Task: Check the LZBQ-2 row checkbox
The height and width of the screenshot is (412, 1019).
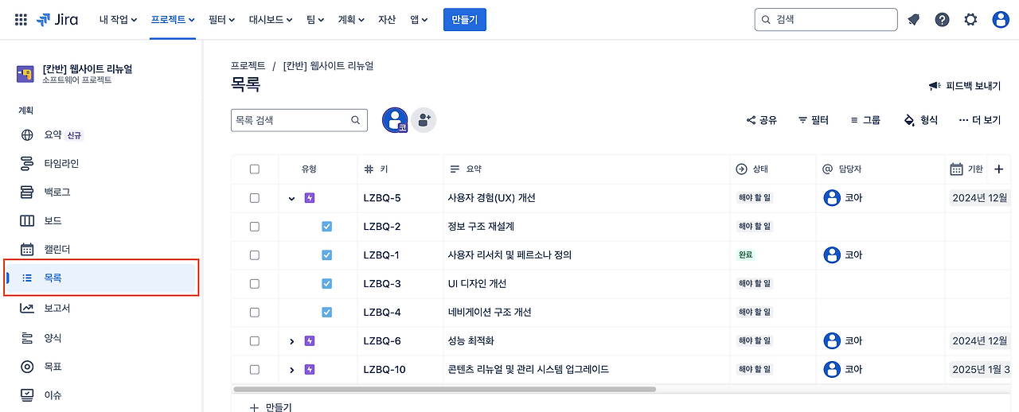Action: 255,227
